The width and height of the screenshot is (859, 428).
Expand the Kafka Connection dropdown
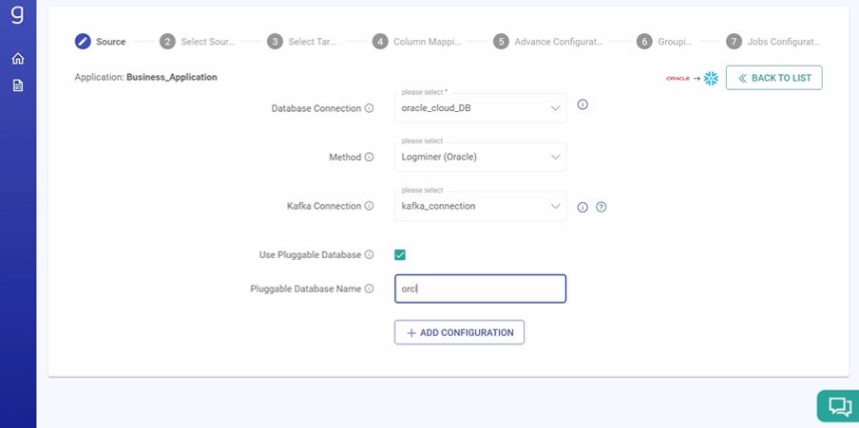click(480, 206)
